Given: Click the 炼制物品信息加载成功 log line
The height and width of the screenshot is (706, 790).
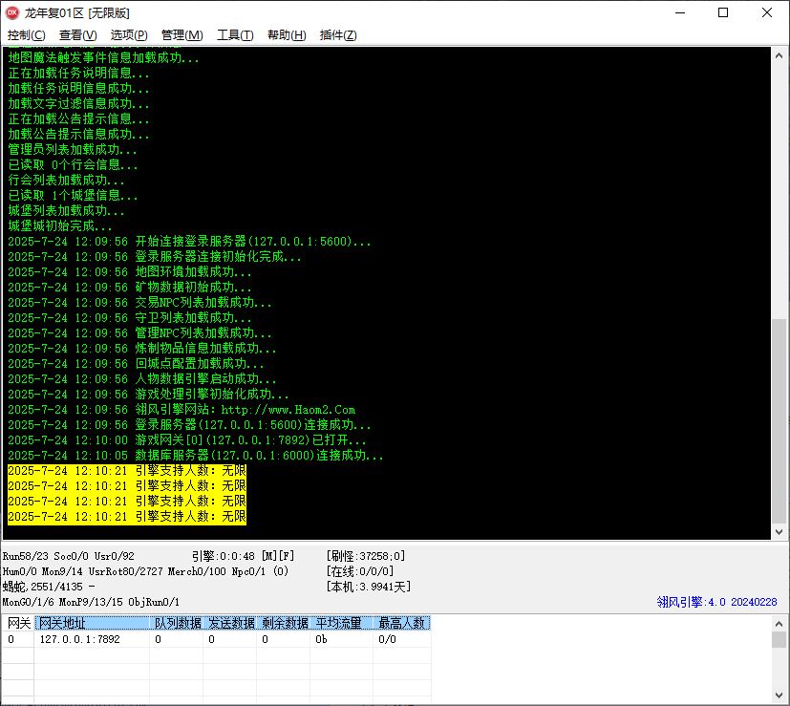Looking at the screenshot, I should click(x=141, y=348).
